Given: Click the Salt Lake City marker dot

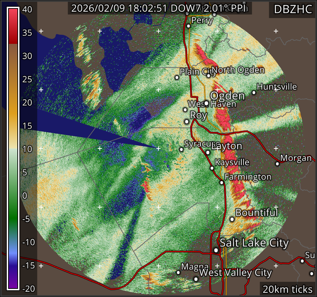Looking at the screenshot, I should tap(216, 250).
